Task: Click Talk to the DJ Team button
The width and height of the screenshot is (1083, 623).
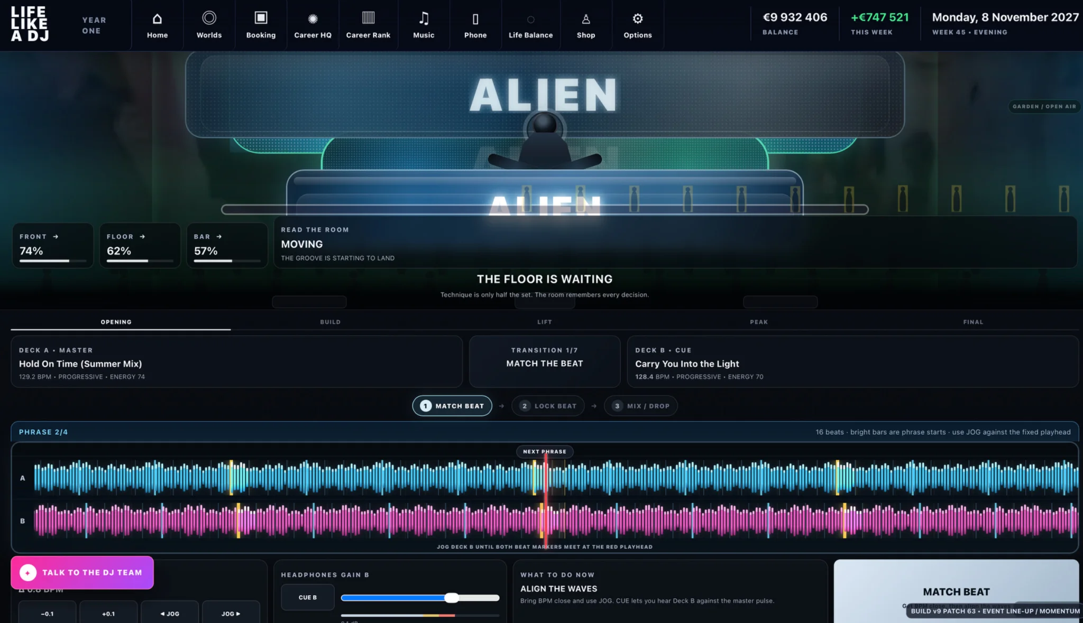Action: 82,572
